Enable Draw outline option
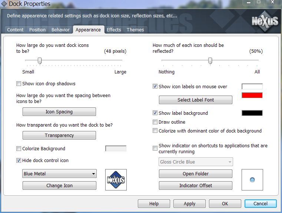Viewport: 282px width, 213px height. (155, 122)
